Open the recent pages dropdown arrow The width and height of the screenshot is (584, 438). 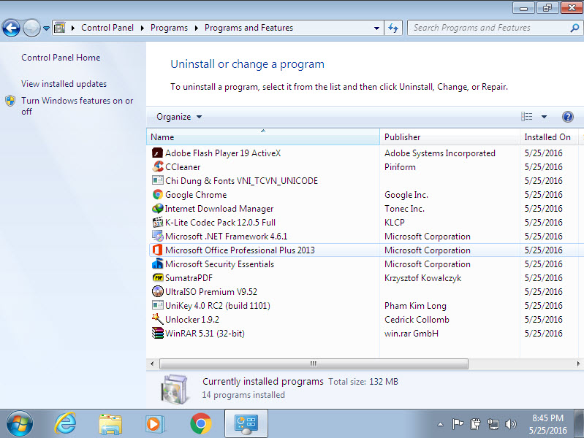(46, 28)
